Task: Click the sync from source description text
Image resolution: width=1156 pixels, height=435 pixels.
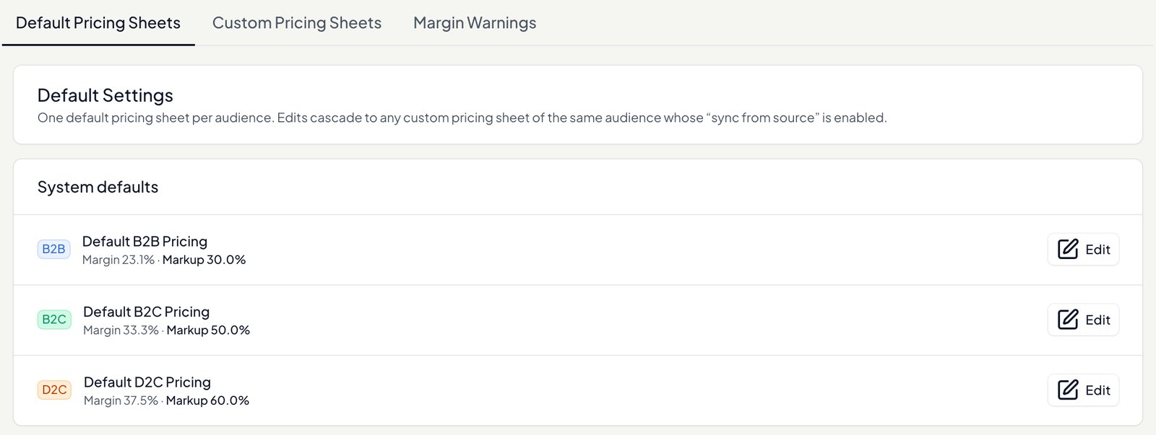Action: click(462, 118)
